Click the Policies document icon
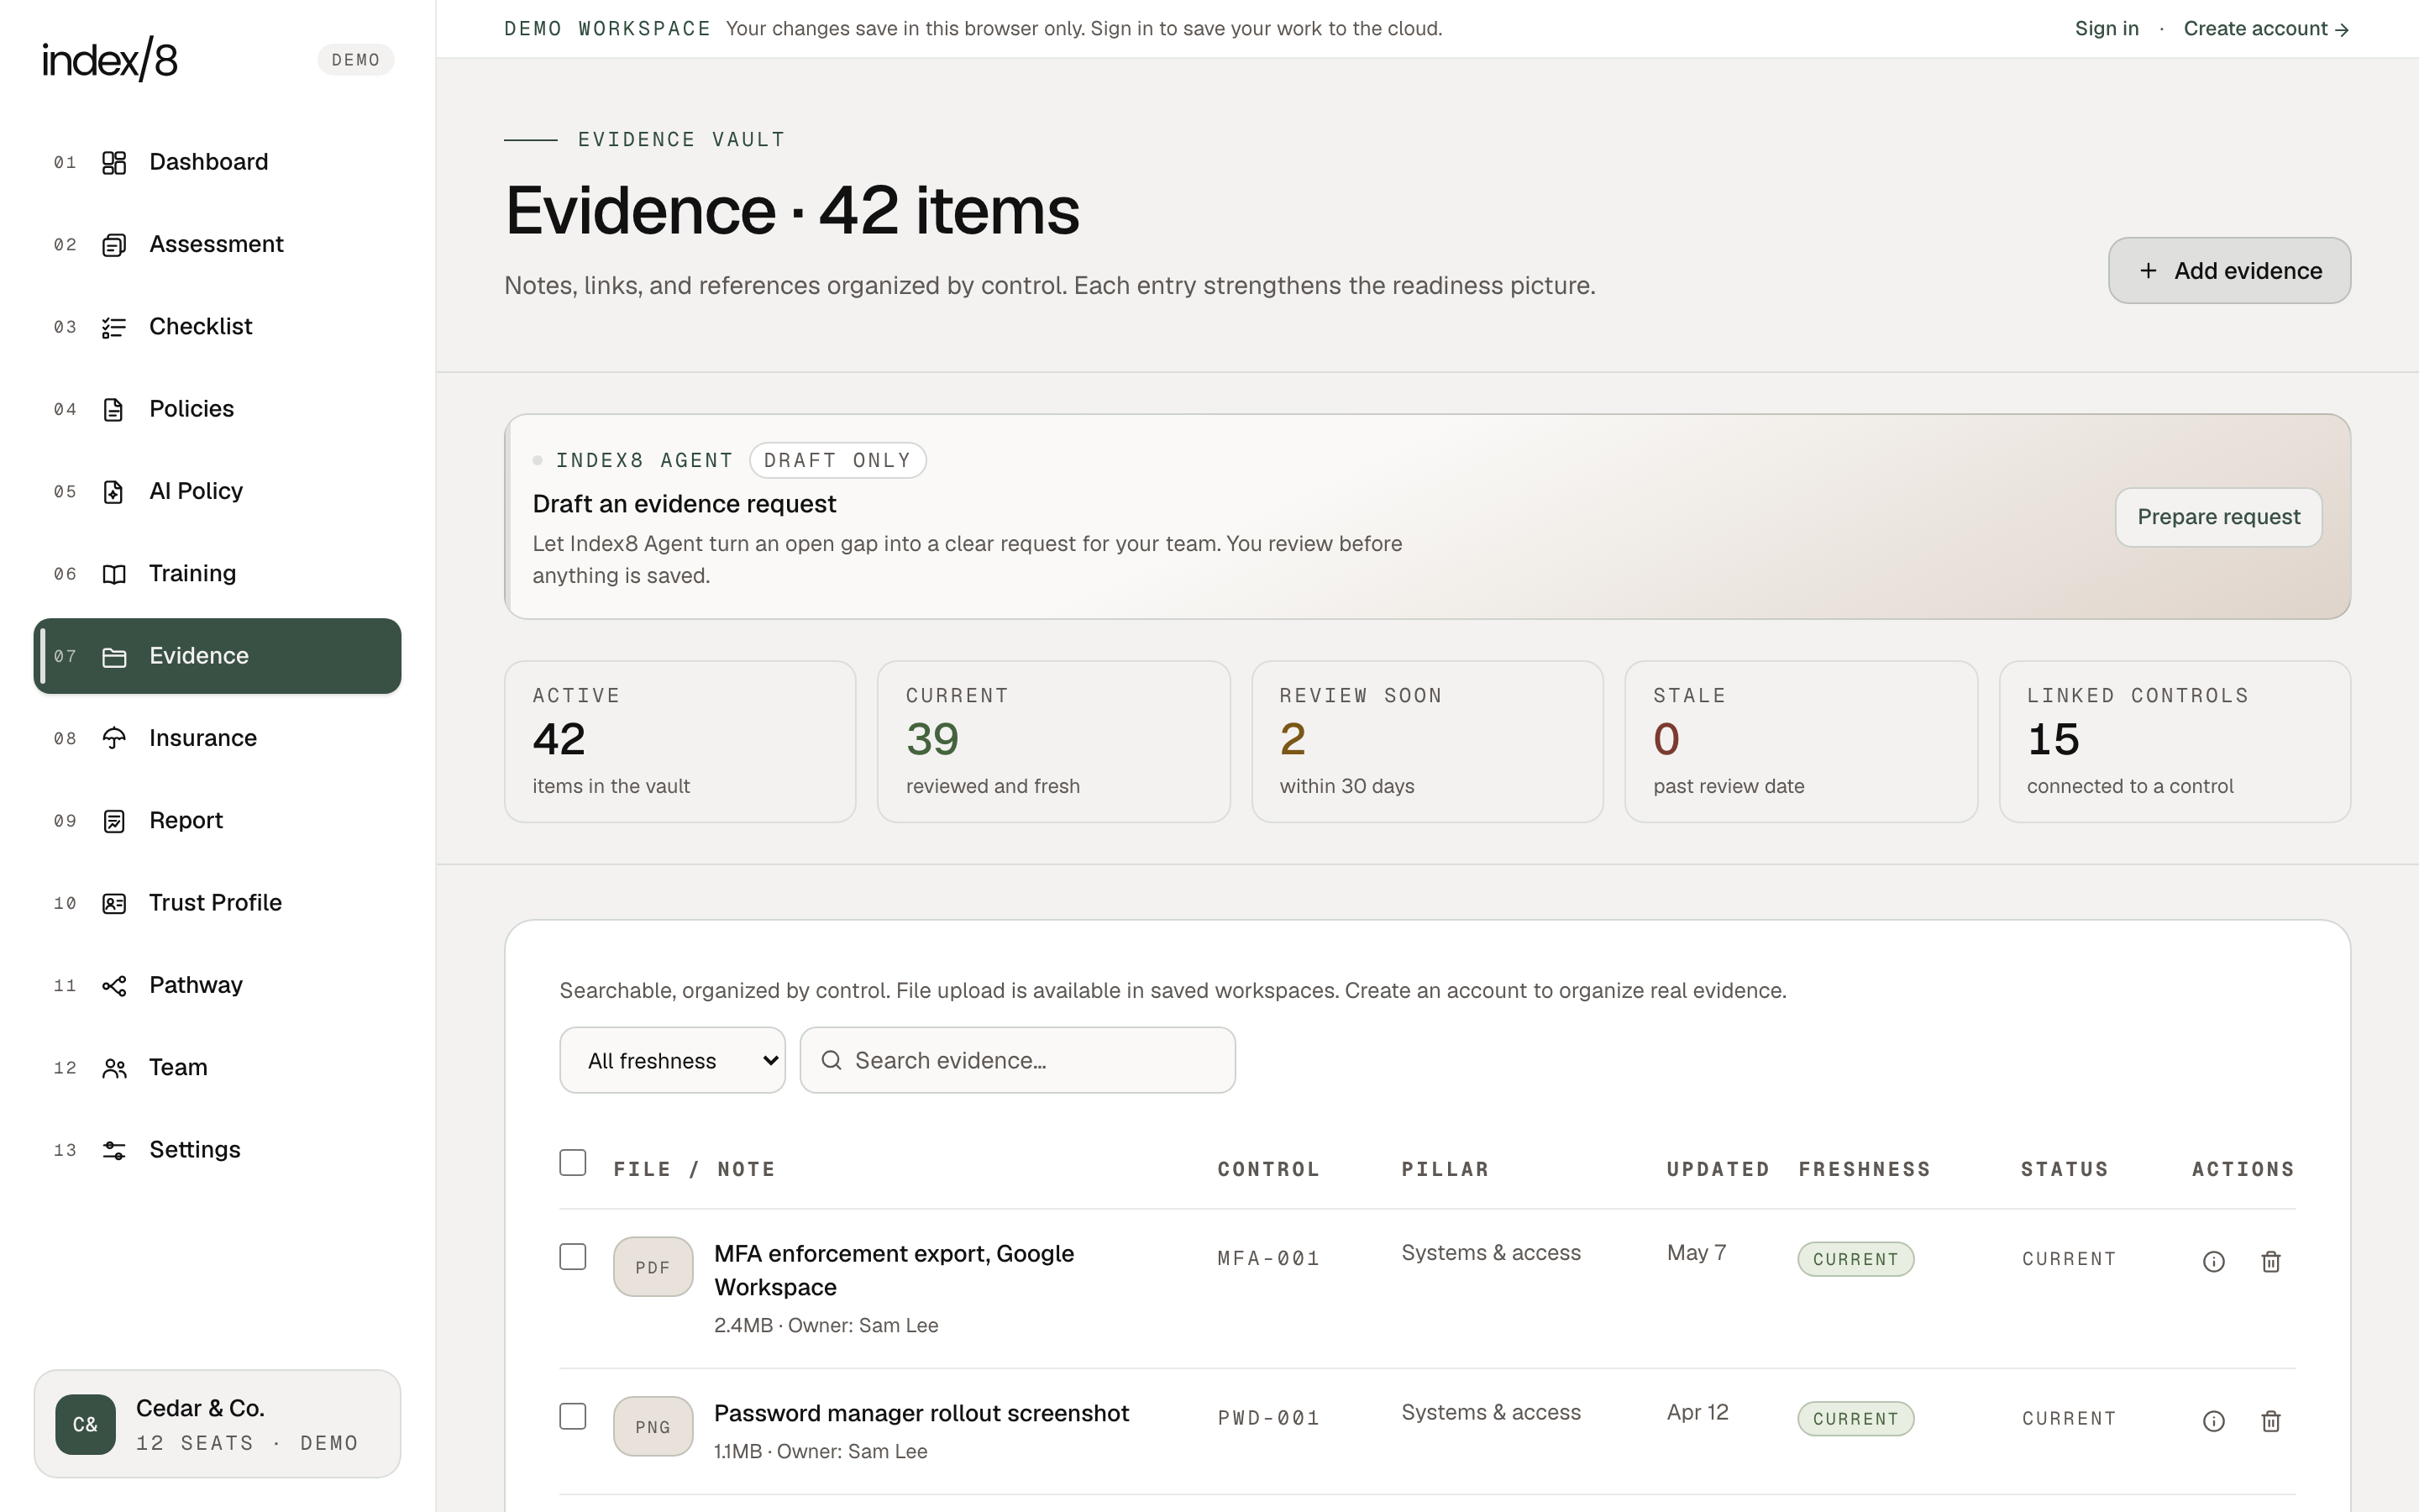The width and height of the screenshot is (2419, 1512). tap(114, 409)
